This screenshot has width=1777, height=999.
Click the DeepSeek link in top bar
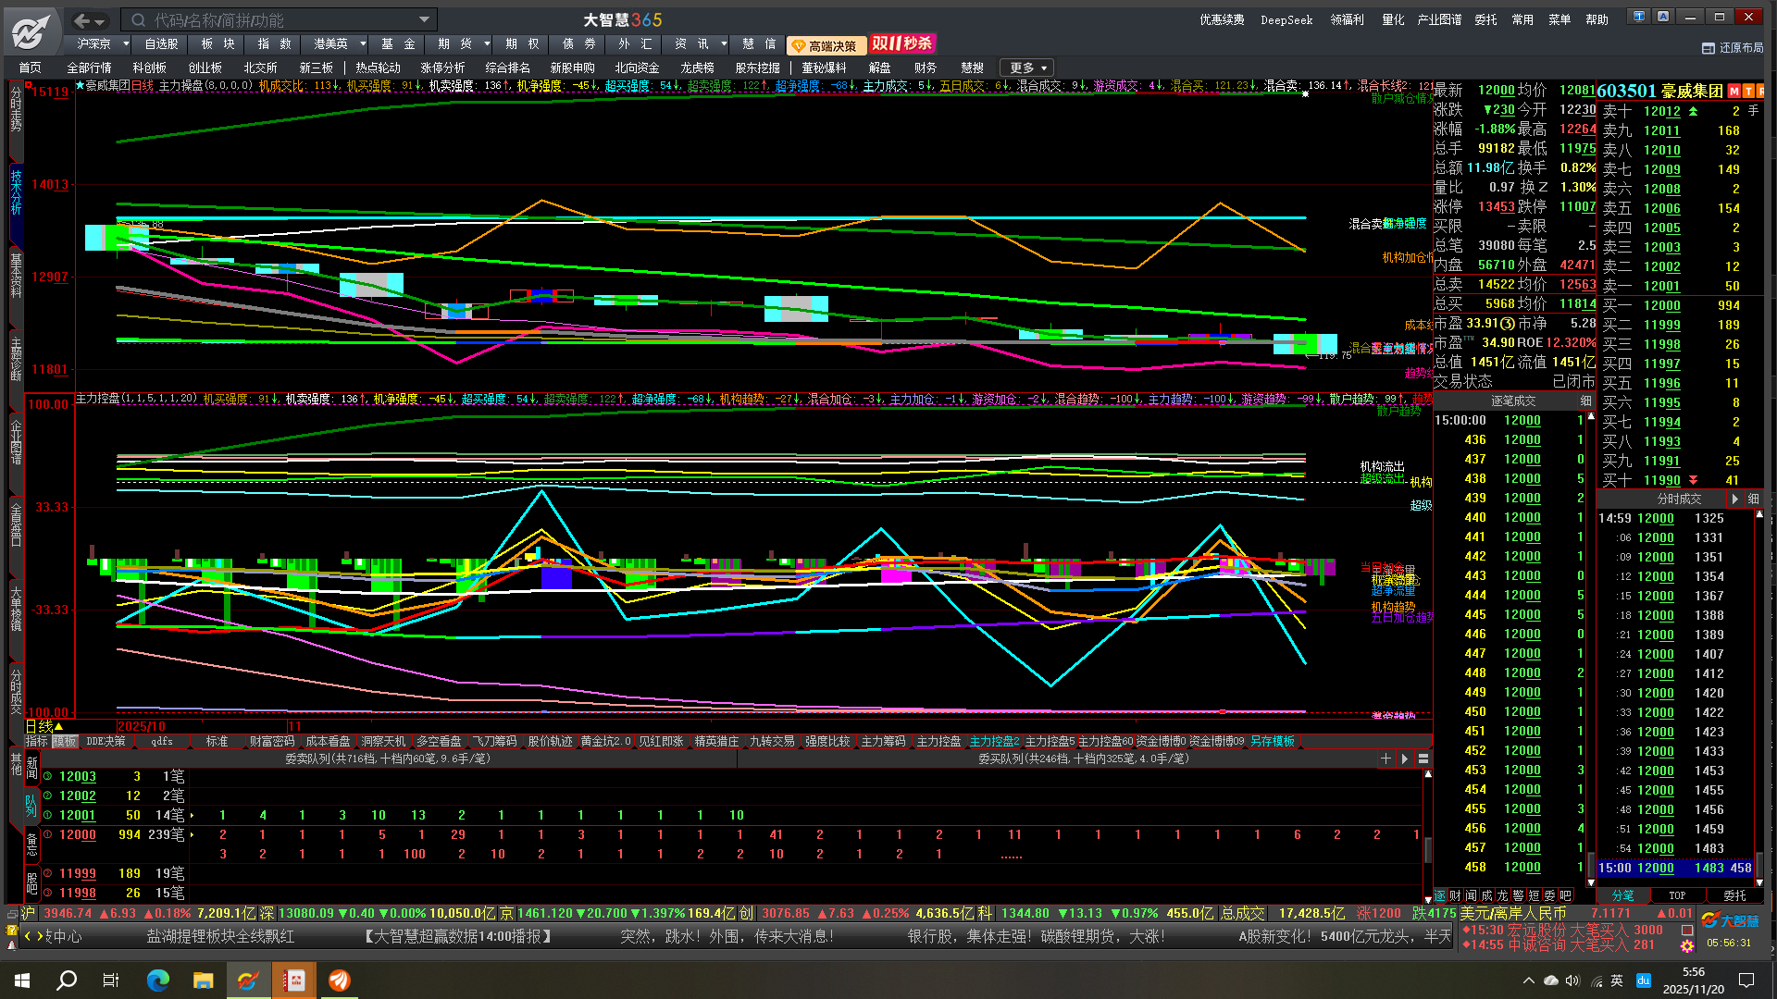[1286, 19]
